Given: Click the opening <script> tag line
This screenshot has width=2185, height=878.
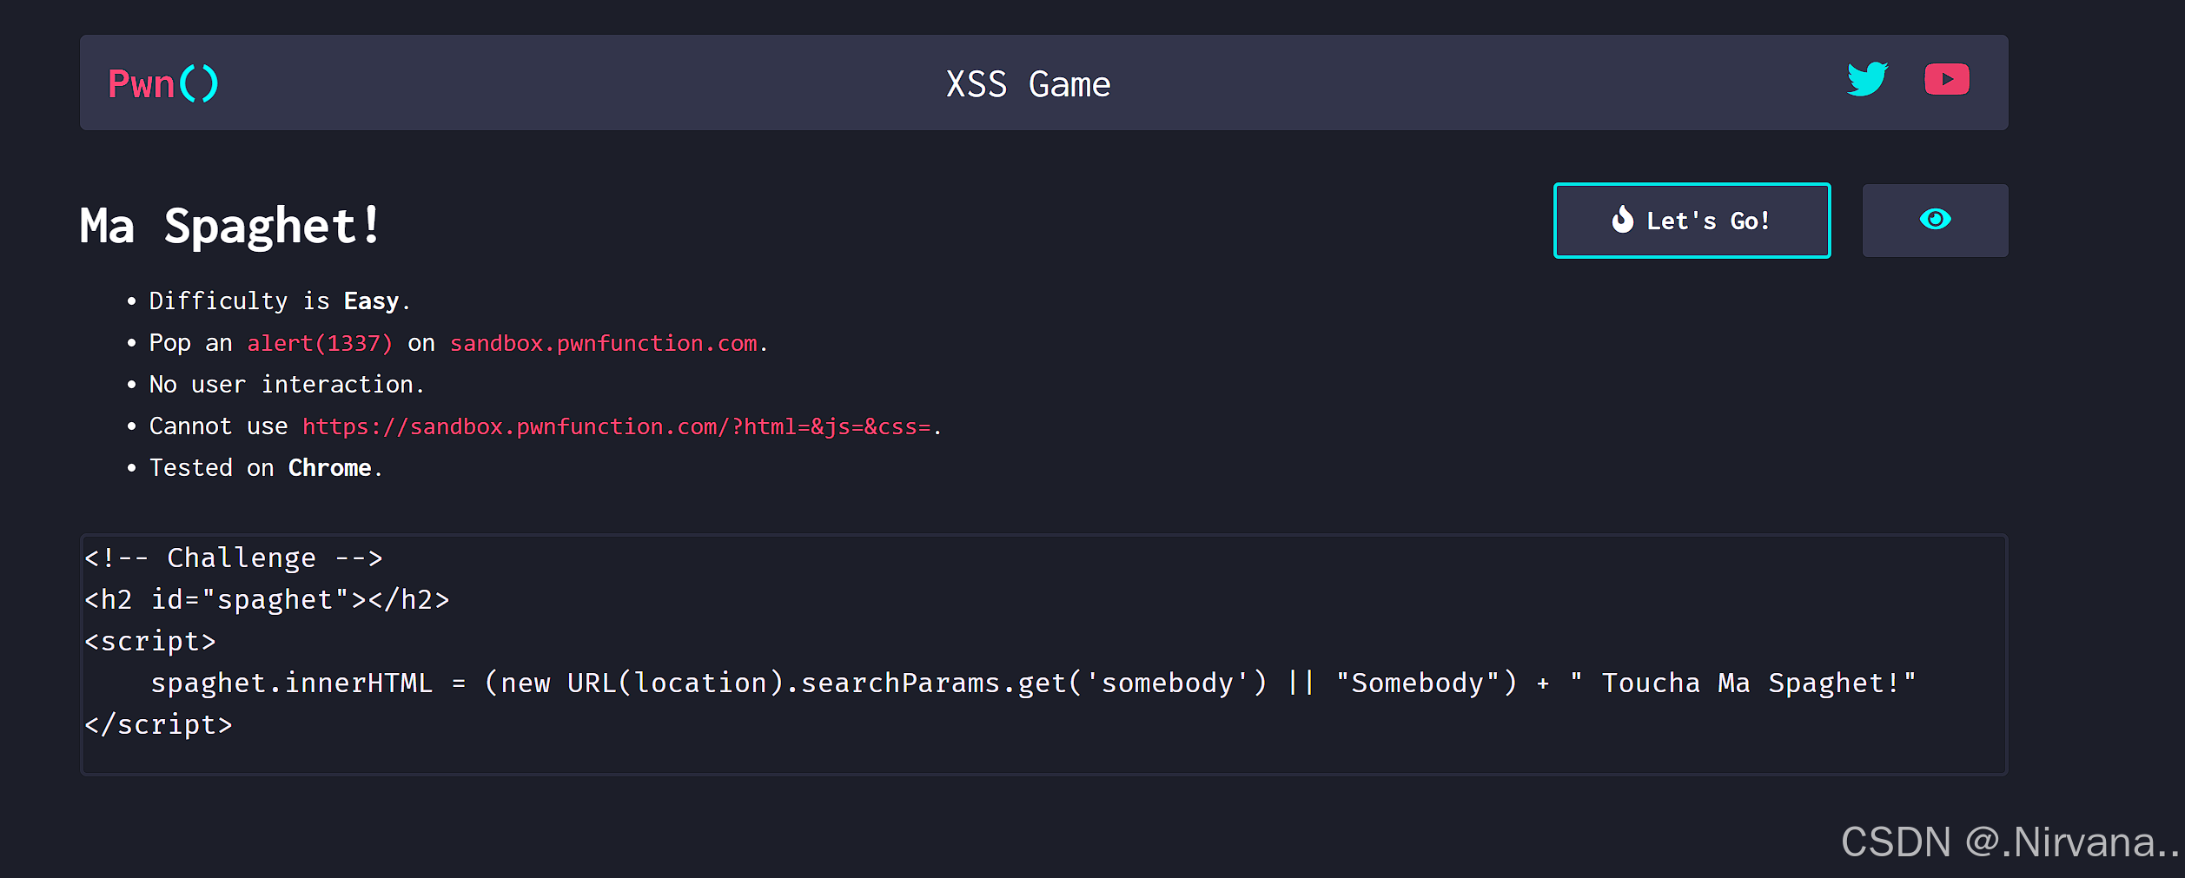Looking at the screenshot, I should pos(149,641).
